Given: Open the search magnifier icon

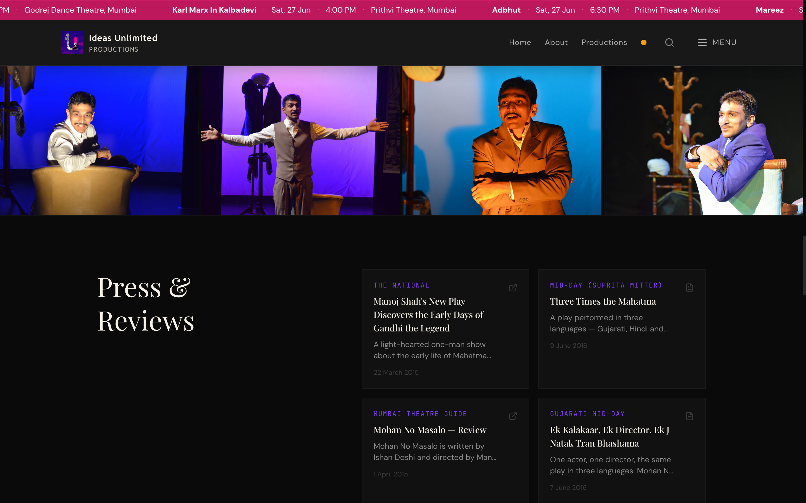Looking at the screenshot, I should (x=669, y=42).
